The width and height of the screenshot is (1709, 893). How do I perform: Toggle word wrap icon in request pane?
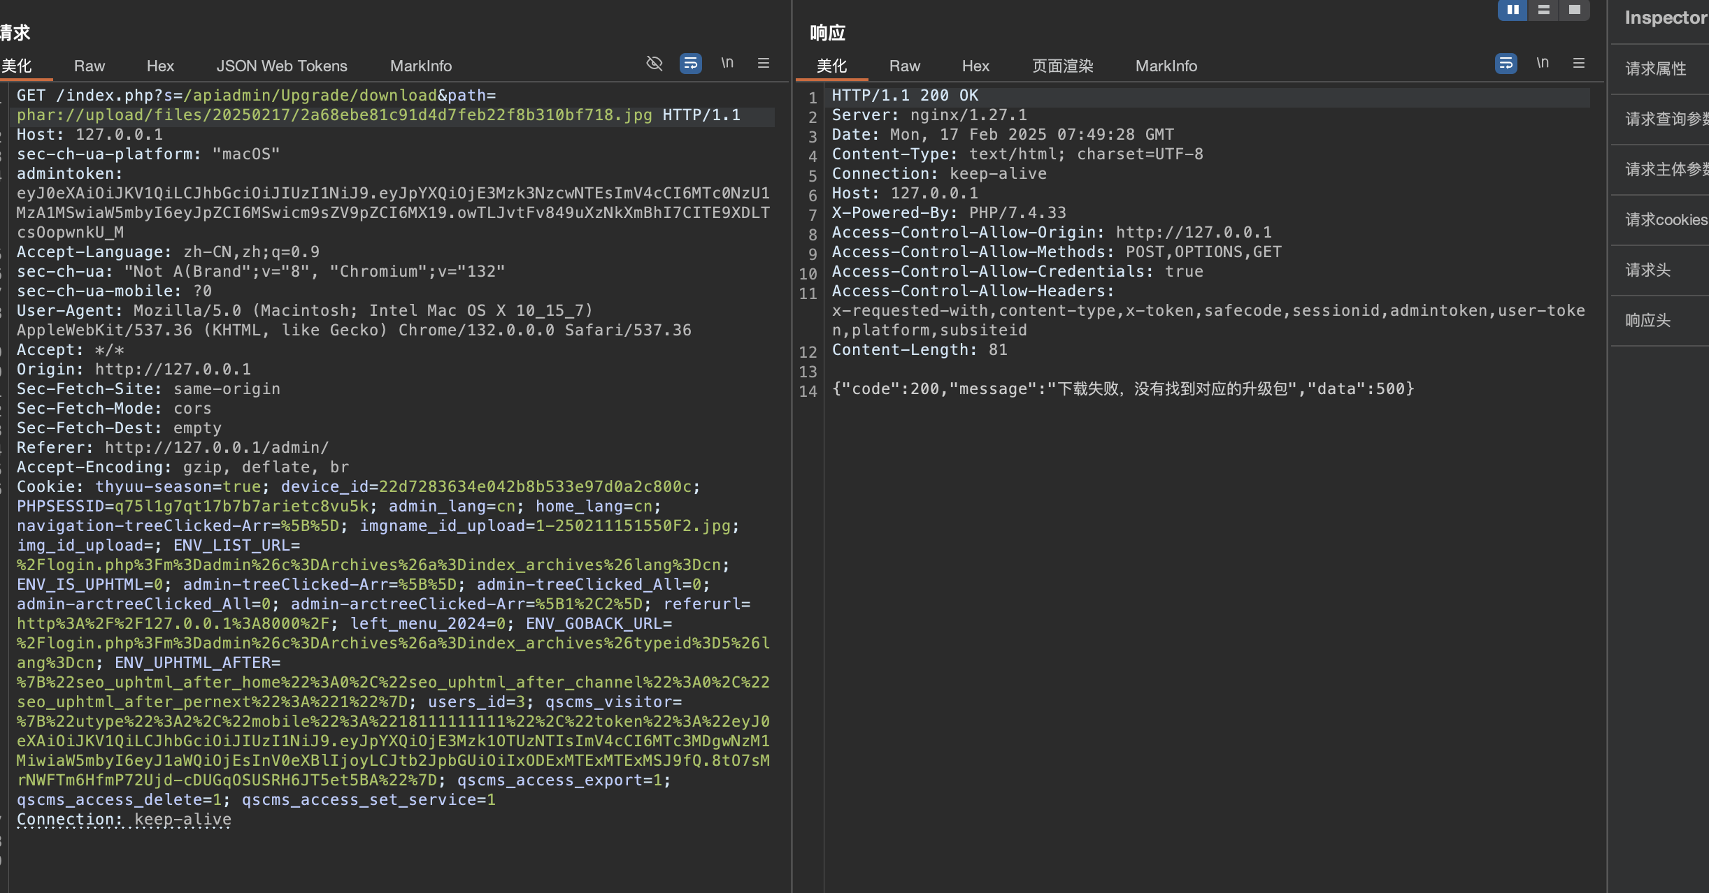(690, 64)
